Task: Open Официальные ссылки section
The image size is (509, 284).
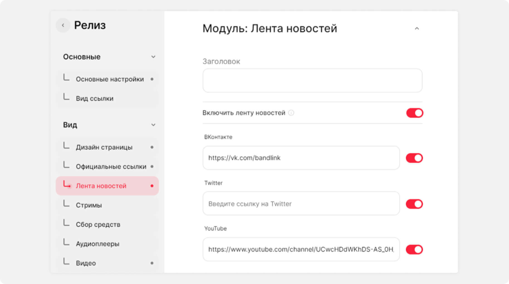Action: tap(111, 167)
